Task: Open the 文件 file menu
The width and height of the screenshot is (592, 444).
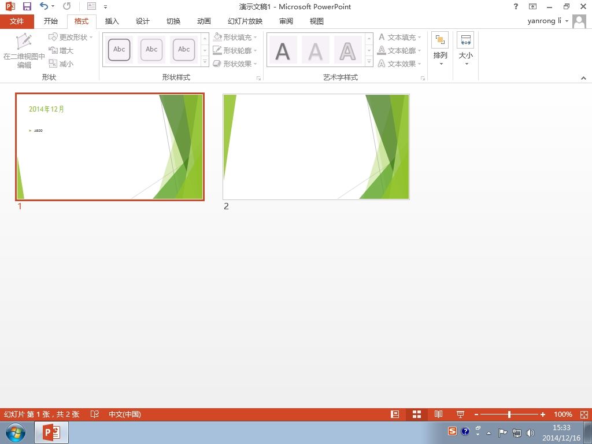Action: coord(17,21)
